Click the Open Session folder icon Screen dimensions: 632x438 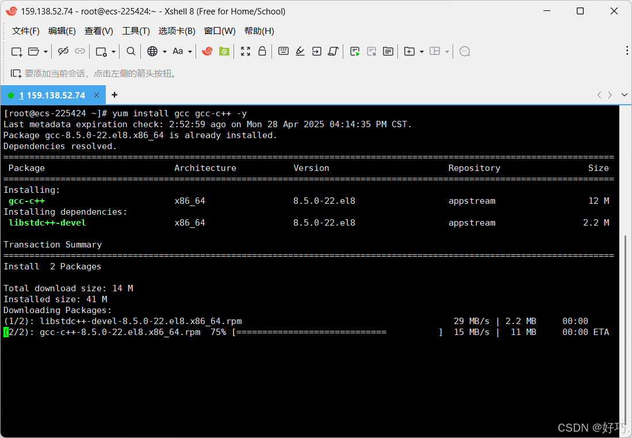(33, 52)
